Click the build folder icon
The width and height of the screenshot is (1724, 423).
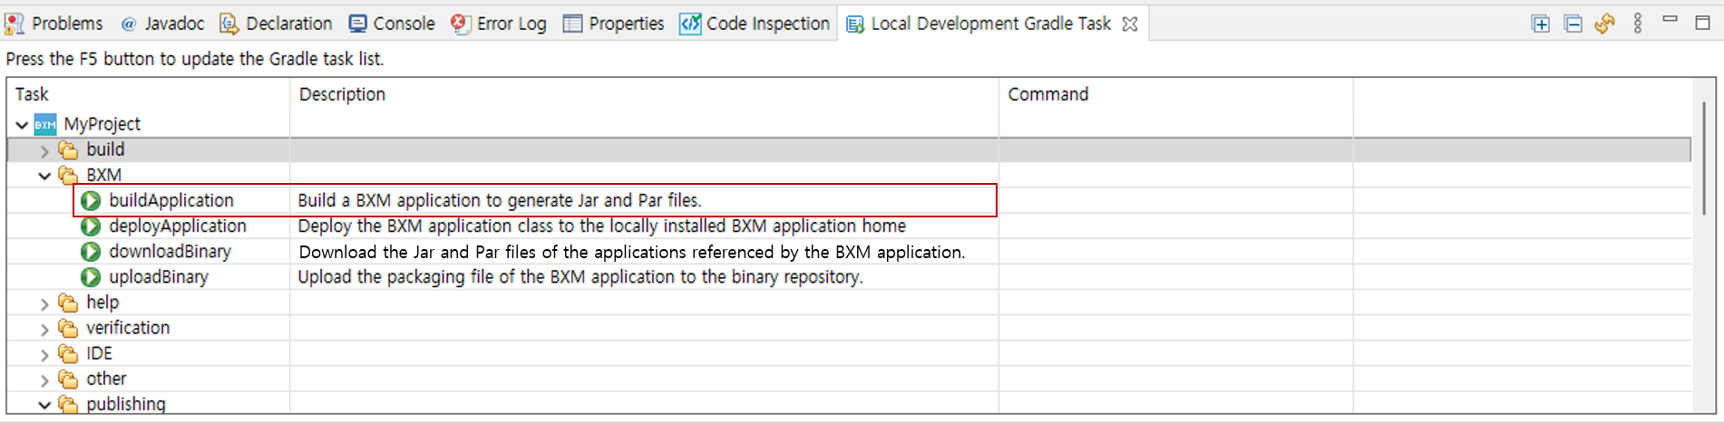coord(68,149)
